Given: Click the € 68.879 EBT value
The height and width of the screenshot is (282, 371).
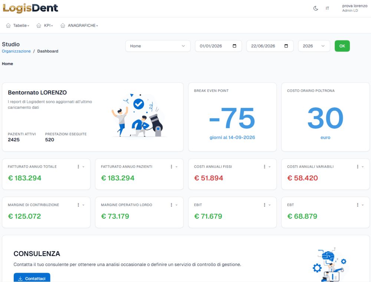Looking at the screenshot, I should pyautogui.click(x=302, y=216).
